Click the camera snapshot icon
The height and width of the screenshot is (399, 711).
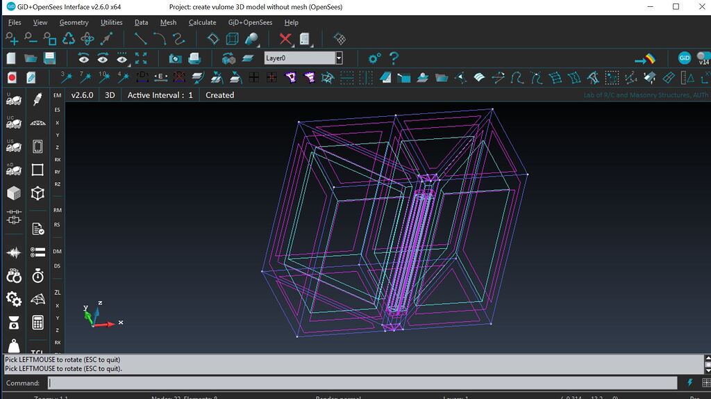[176, 58]
